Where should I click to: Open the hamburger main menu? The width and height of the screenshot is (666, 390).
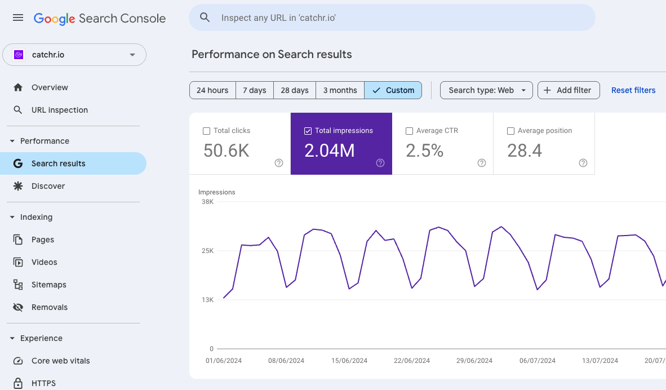coord(18,18)
